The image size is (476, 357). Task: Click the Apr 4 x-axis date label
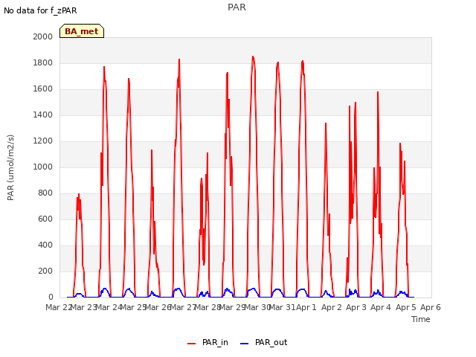[x=381, y=307]
